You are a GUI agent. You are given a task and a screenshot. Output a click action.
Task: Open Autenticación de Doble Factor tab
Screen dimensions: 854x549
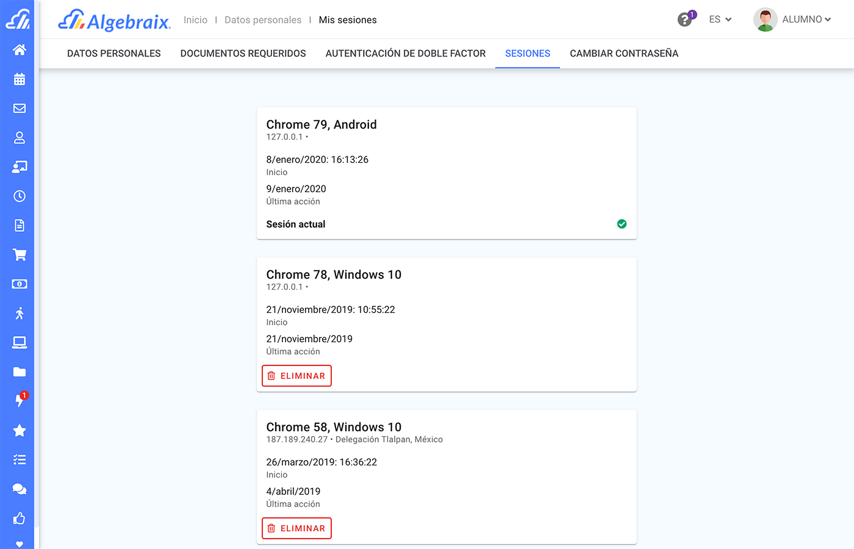[x=406, y=54]
